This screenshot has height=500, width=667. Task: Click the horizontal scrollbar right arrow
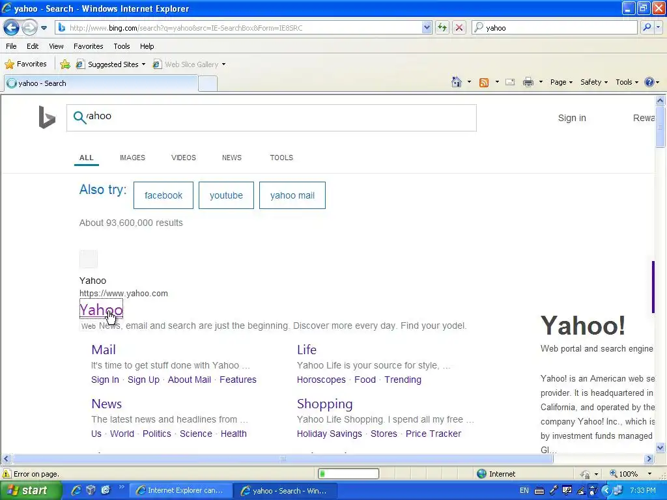click(649, 459)
